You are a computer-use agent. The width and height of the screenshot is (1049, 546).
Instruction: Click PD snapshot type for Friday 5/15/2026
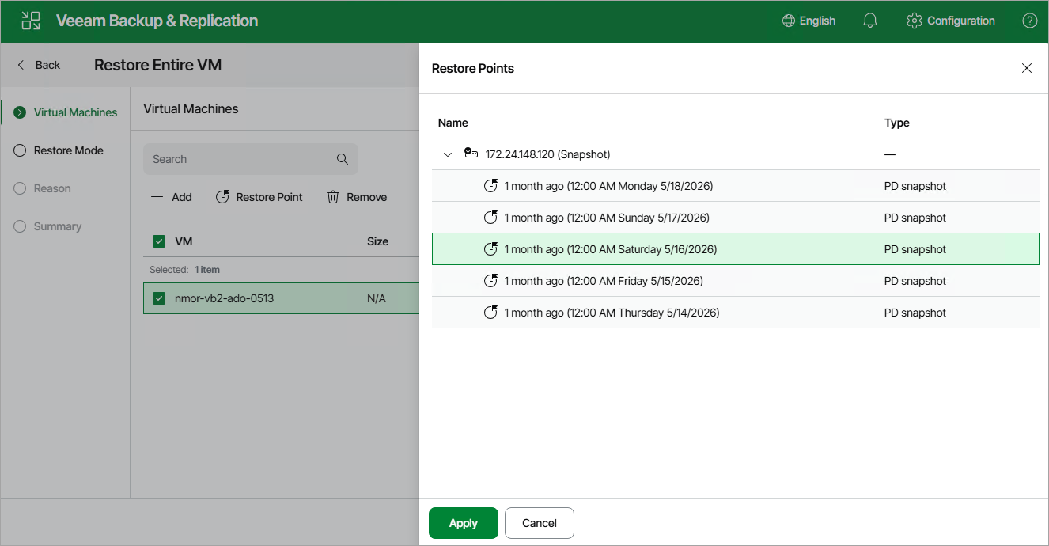(x=915, y=281)
